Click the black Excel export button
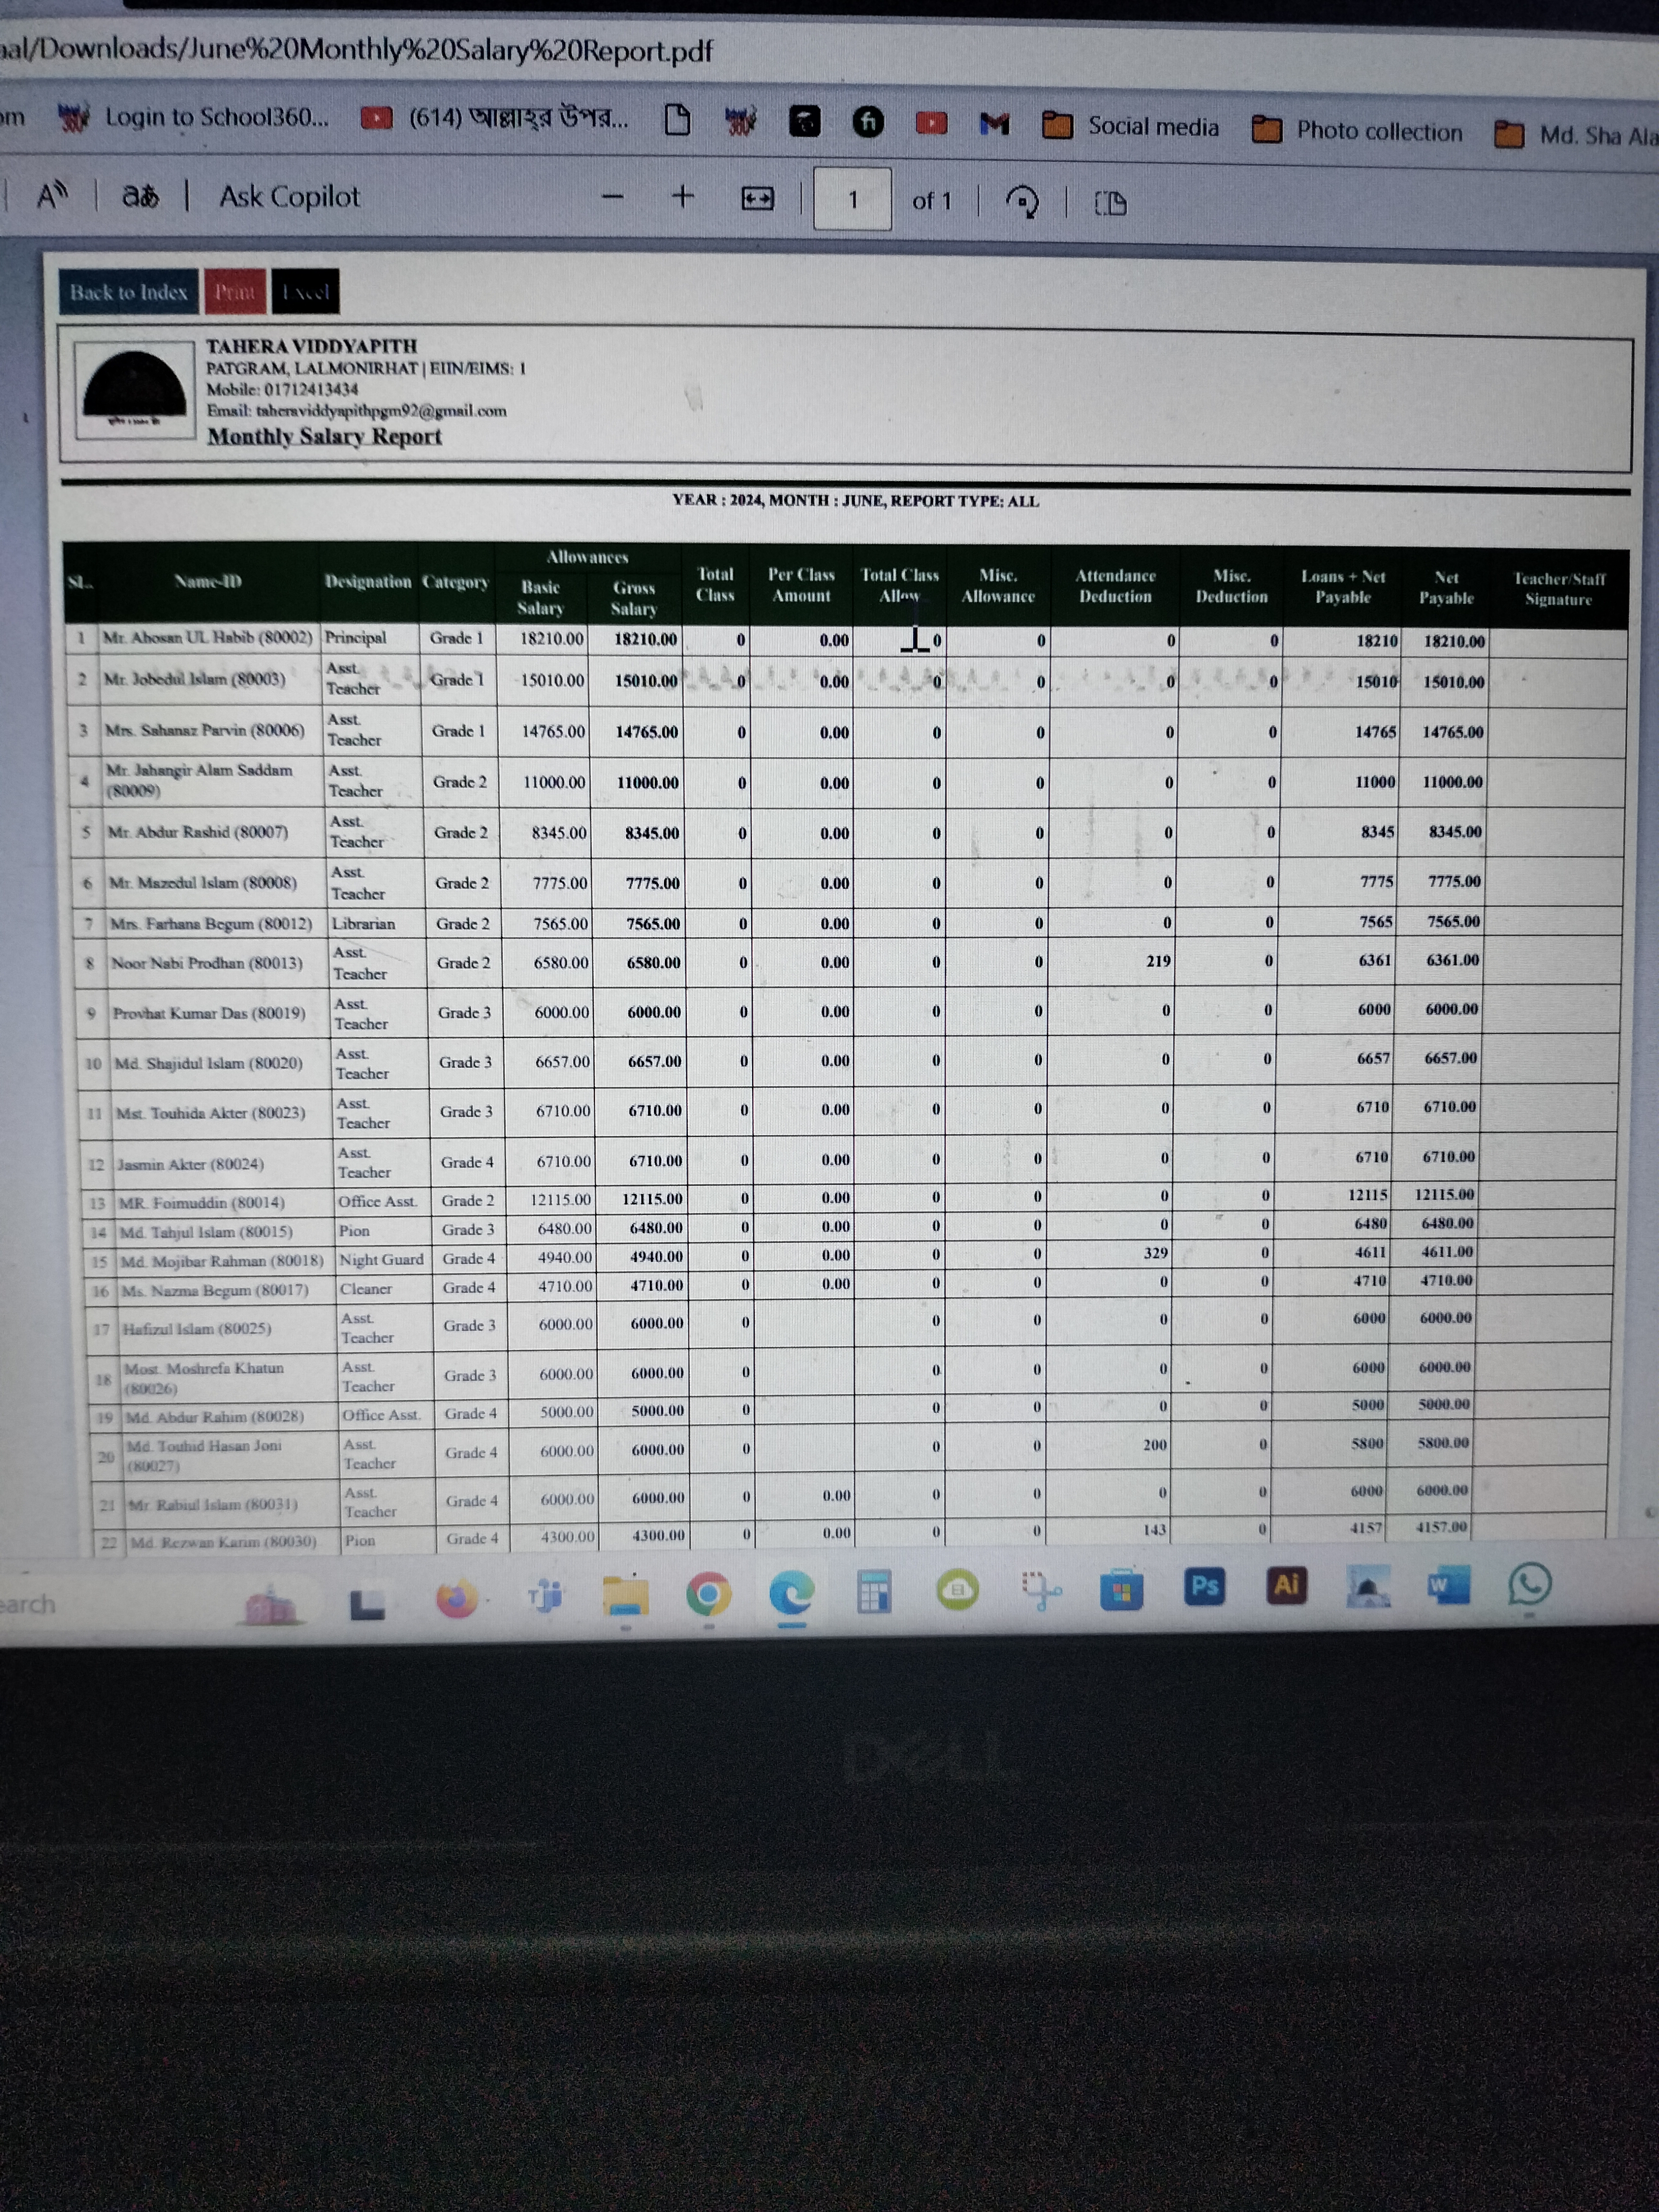Image resolution: width=1659 pixels, height=2212 pixels. 305,292
